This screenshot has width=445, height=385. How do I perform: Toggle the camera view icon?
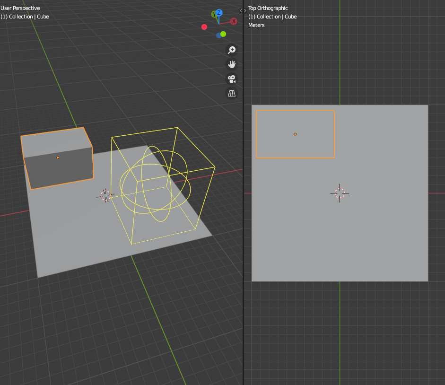232,79
